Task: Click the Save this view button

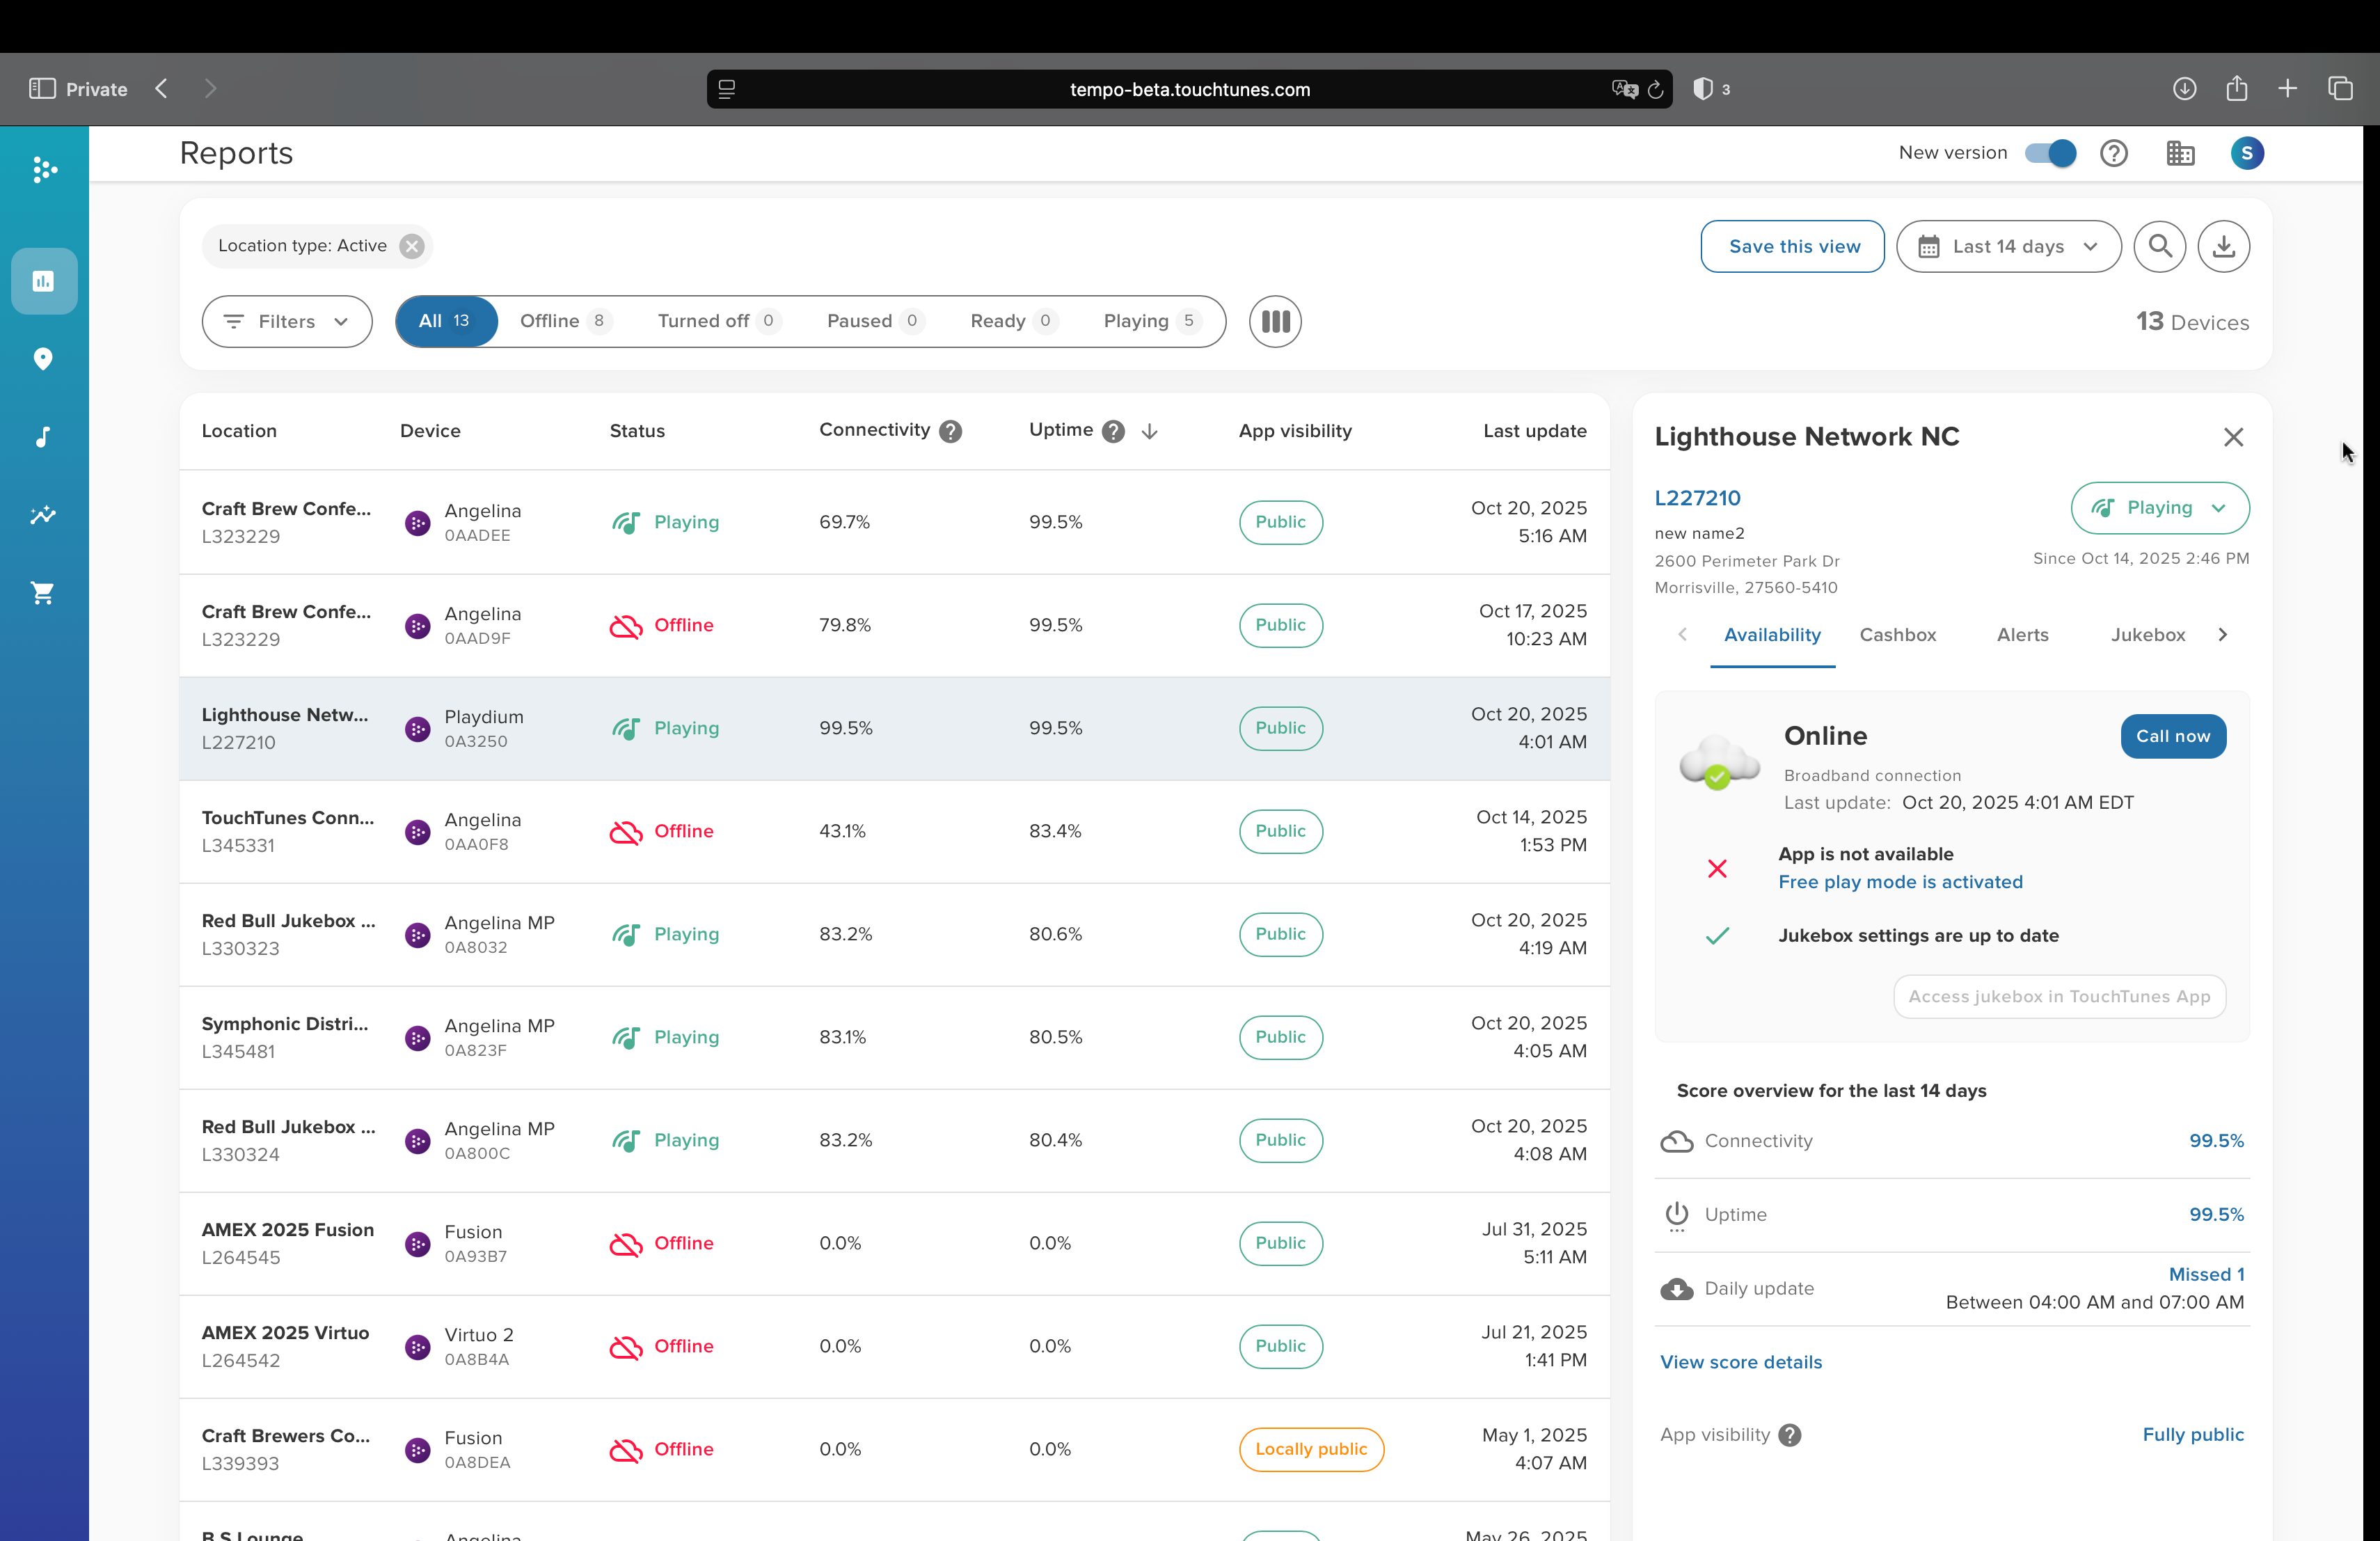Action: pyautogui.click(x=1792, y=246)
